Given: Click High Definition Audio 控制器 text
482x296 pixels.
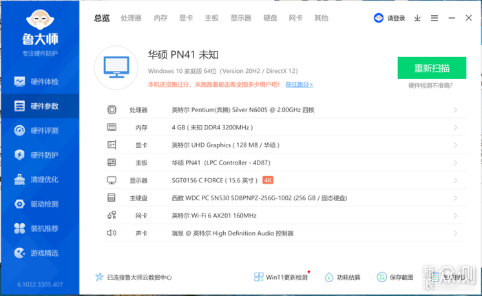Looking at the screenshot, I should pos(233,233).
